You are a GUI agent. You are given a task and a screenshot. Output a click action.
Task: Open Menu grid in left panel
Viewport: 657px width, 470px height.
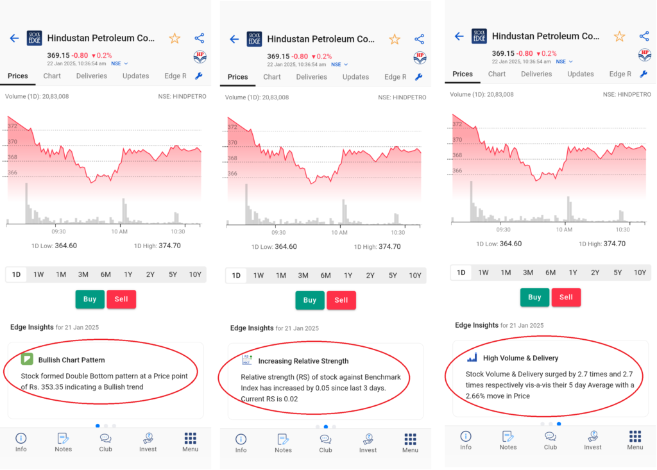coord(190,442)
